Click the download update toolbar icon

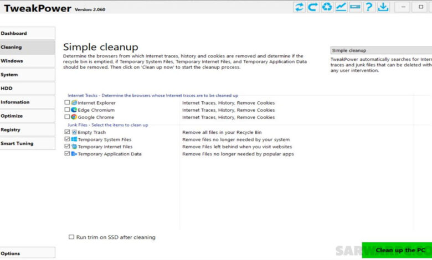tap(383, 7)
